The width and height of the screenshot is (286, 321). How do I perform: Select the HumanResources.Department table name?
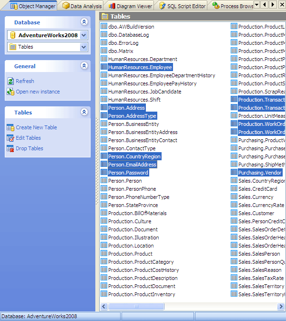click(143, 59)
